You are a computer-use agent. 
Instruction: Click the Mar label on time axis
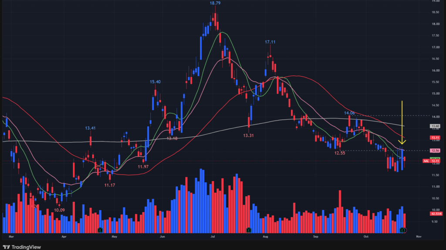pos(11,237)
